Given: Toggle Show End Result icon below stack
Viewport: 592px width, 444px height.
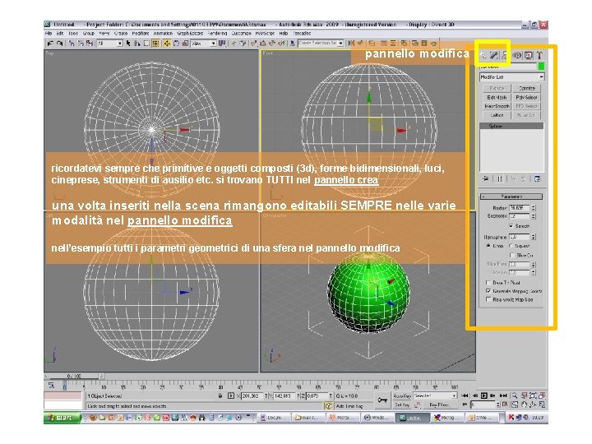Looking at the screenshot, I should tap(500, 178).
